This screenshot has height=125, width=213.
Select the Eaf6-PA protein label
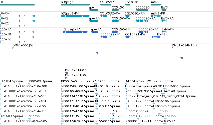(x=168, y=29)
